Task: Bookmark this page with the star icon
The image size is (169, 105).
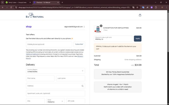Action: pos(137,7)
